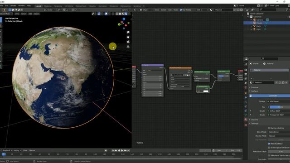Image resolution: width=290 pixels, height=163 pixels.
Task: Open the viewport Add menu
Action: pyautogui.click(x=30, y=14)
